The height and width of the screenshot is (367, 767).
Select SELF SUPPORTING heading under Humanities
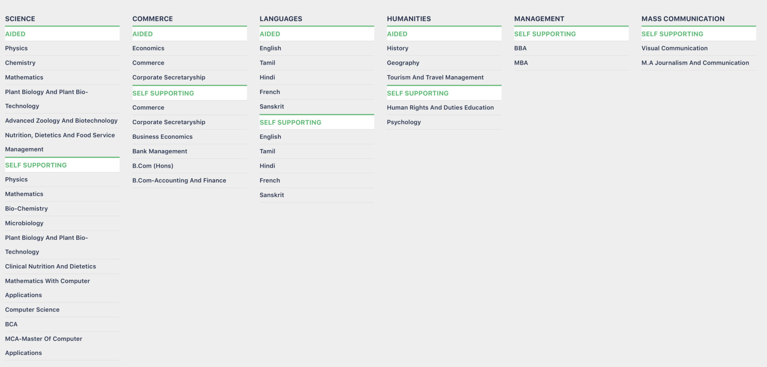point(417,93)
